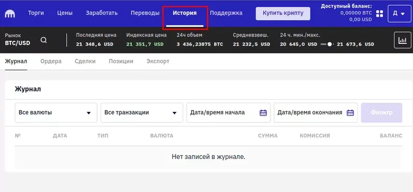Click available balance 0,00000 BTC

(x=356, y=13)
